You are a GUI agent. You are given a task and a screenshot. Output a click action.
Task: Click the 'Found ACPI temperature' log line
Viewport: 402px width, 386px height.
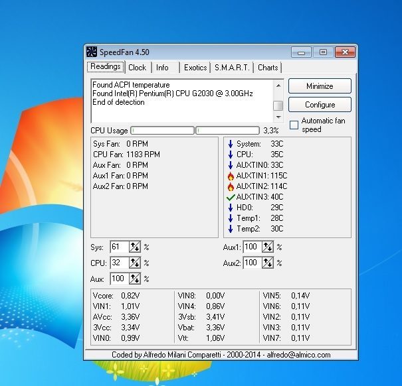tap(131, 85)
